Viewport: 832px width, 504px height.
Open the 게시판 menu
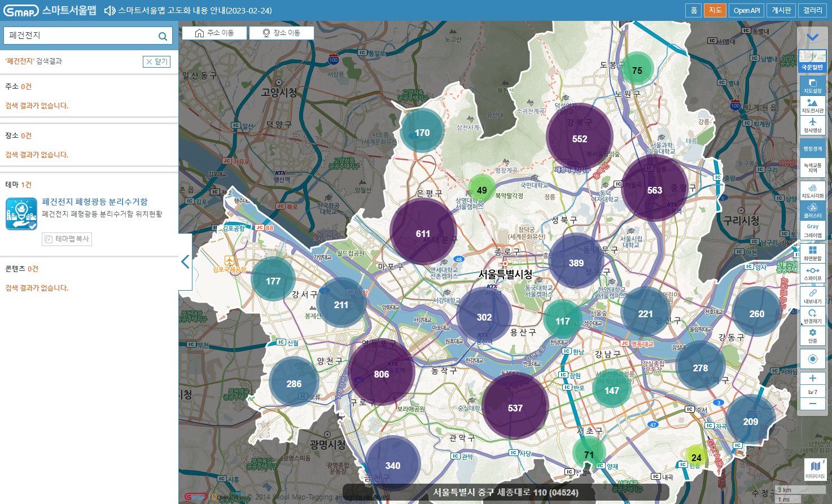click(x=781, y=10)
